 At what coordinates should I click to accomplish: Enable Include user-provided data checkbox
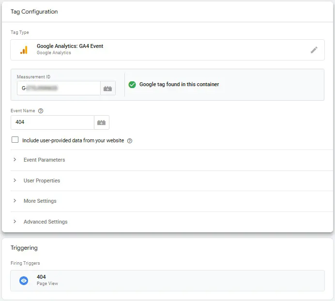tap(15, 140)
